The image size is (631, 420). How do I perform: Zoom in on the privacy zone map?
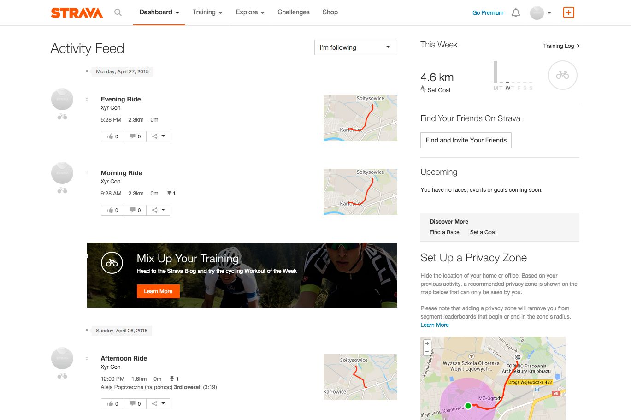click(x=427, y=343)
